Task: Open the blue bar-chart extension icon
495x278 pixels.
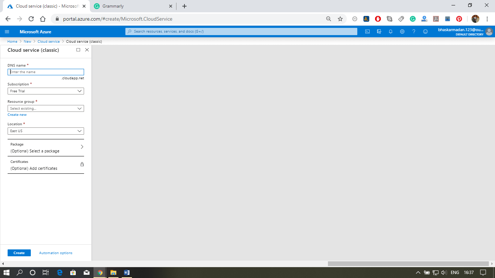Action: (366, 19)
